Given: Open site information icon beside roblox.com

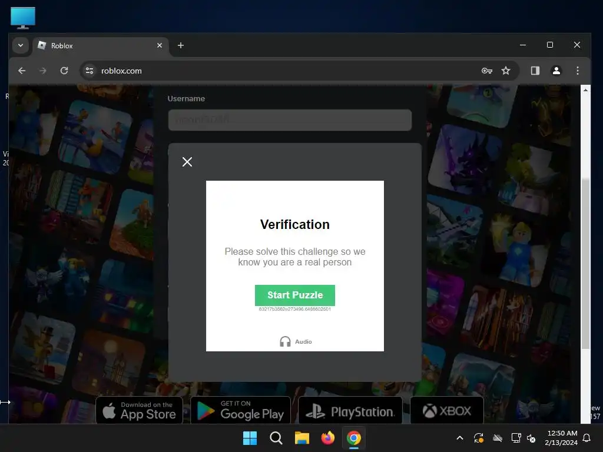Looking at the screenshot, I should click(90, 71).
